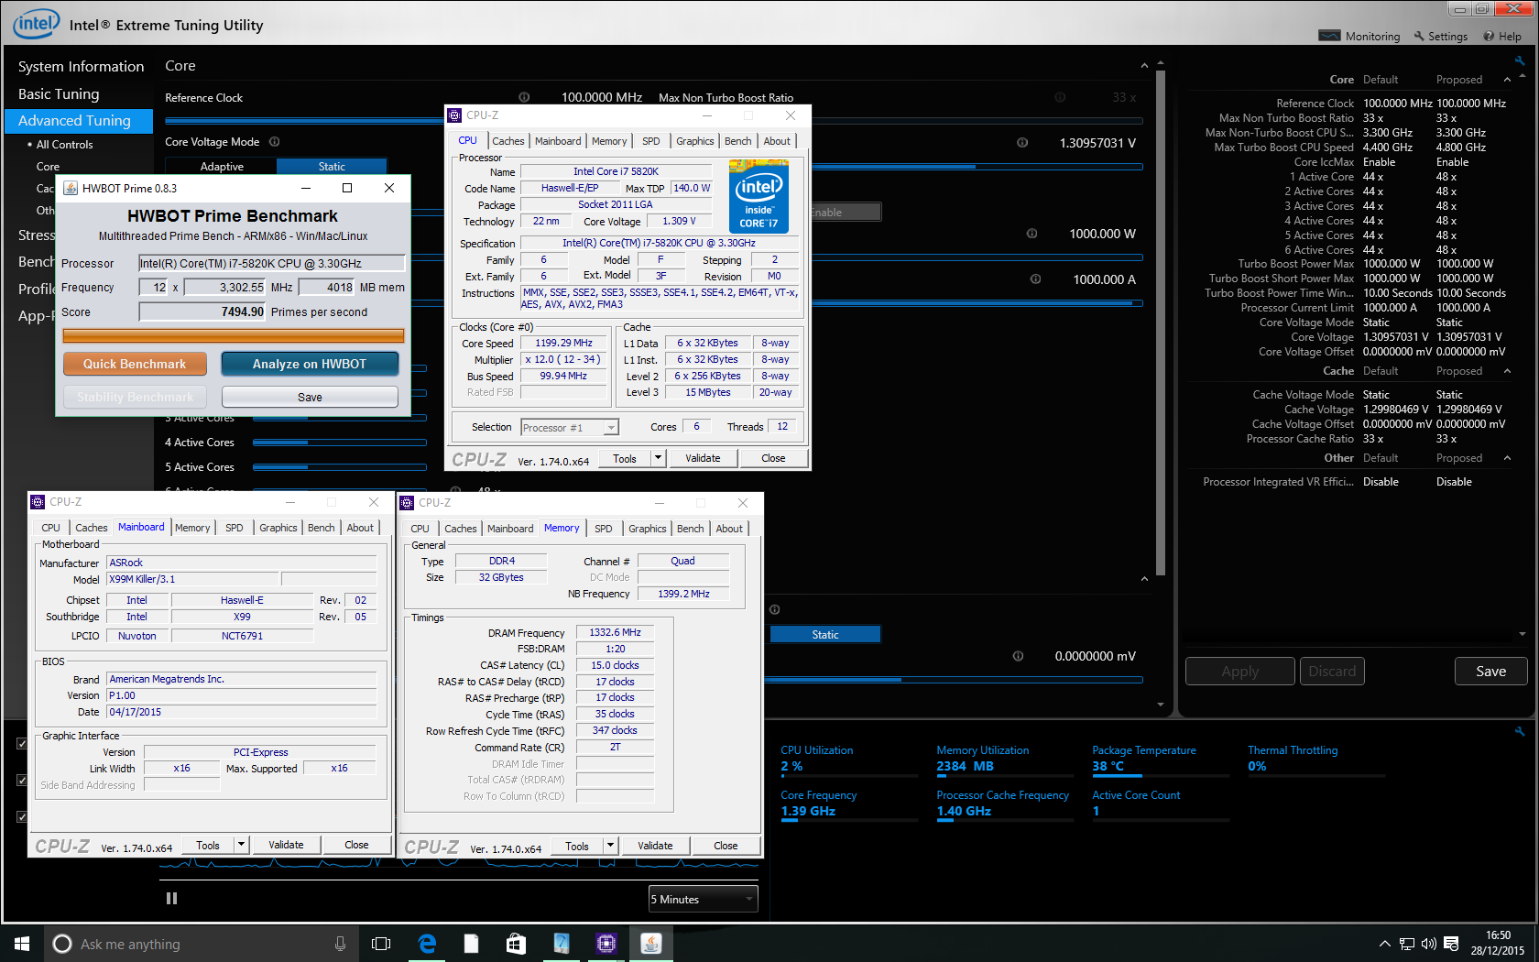Click Validate in the CPU tab CPU-Z window
Image resolution: width=1539 pixels, height=962 pixels.
coord(703,458)
